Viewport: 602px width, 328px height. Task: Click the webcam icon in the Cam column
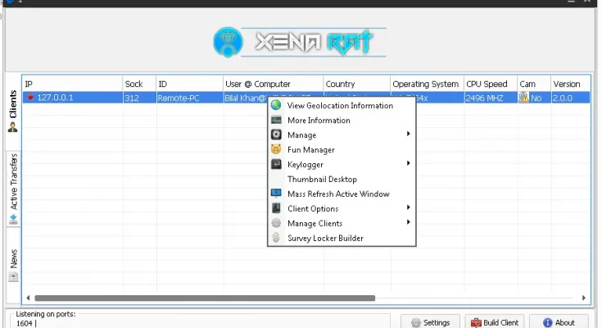tap(523, 98)
